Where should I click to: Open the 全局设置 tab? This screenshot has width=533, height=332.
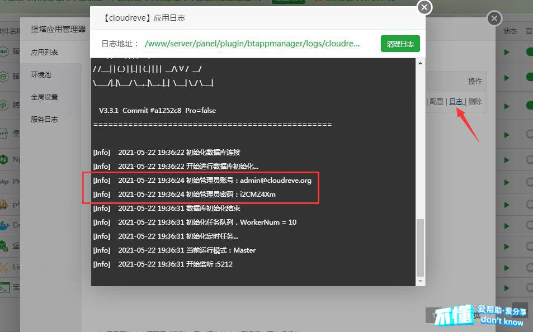[x=44, y=97]
